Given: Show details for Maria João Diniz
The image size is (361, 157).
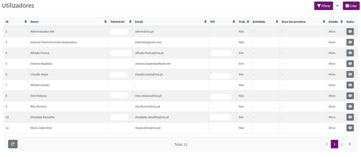Looking at the screenshot, I should point(350,128).
